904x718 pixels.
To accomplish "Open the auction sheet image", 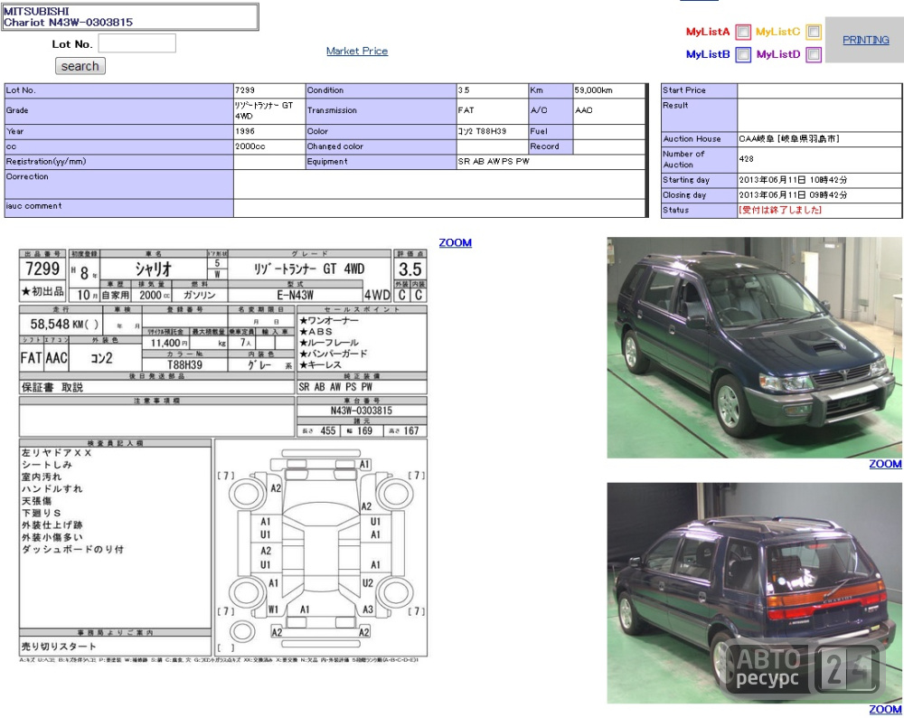I will coord(223,456).
